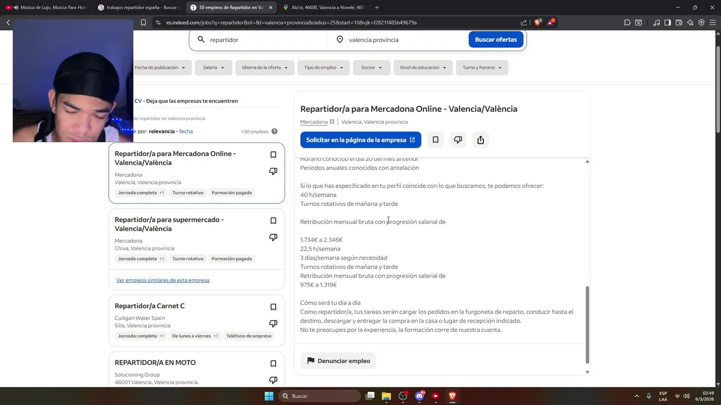Switch to Música de Lujo YouTube tab
The width and height of the screenshot is (721, 405).
(x=46, y=7)
